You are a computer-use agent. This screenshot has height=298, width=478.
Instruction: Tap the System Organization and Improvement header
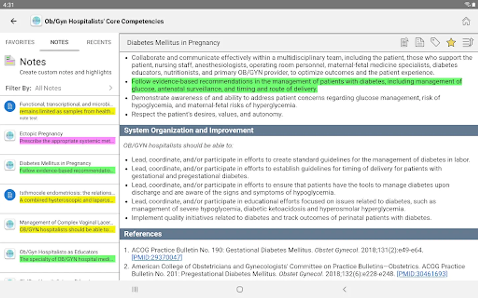(x=299, y=130)
